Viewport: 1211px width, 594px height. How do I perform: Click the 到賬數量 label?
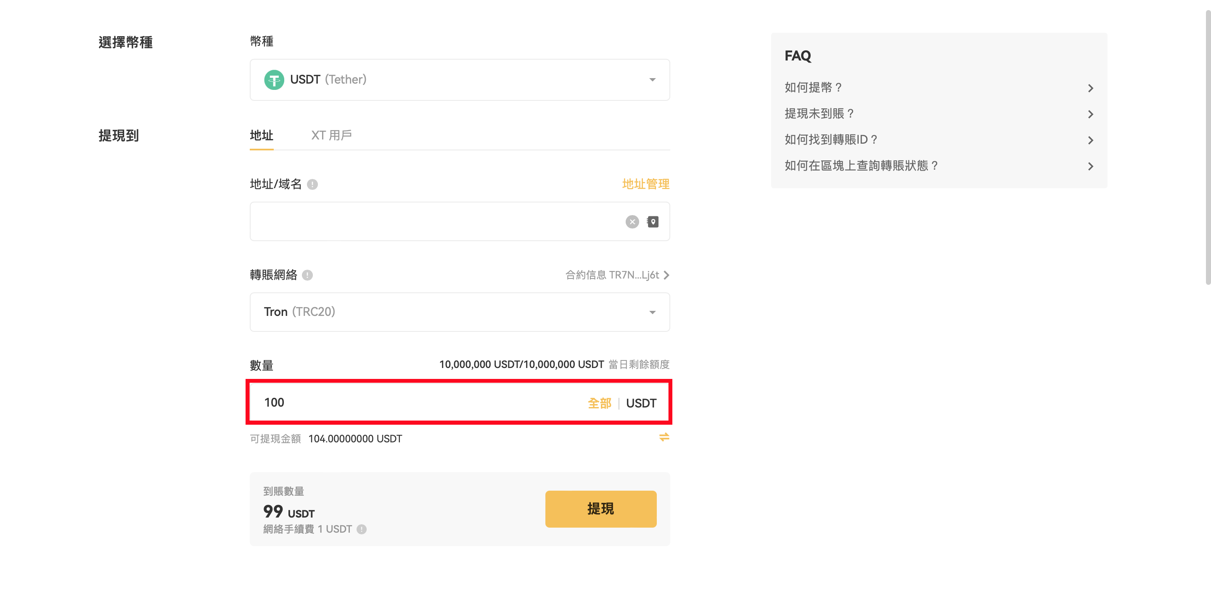[x=283, y=491]
